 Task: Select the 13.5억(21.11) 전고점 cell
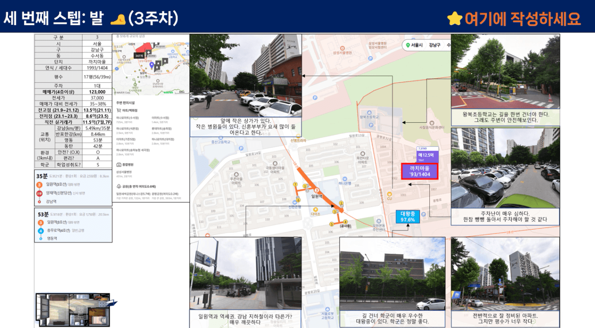(x=97, y=110)
